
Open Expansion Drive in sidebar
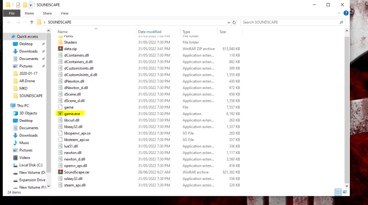(x=32, y=180)
